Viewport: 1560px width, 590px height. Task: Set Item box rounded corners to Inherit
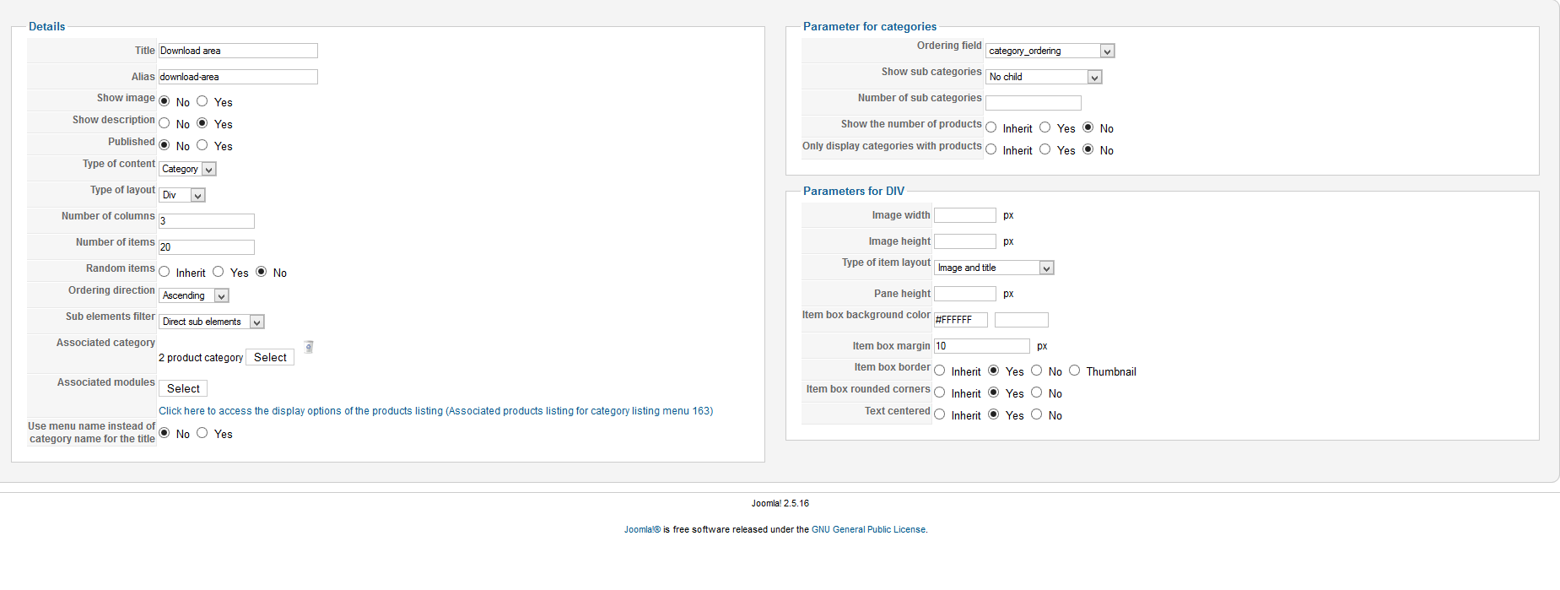(x=940, y=392)
